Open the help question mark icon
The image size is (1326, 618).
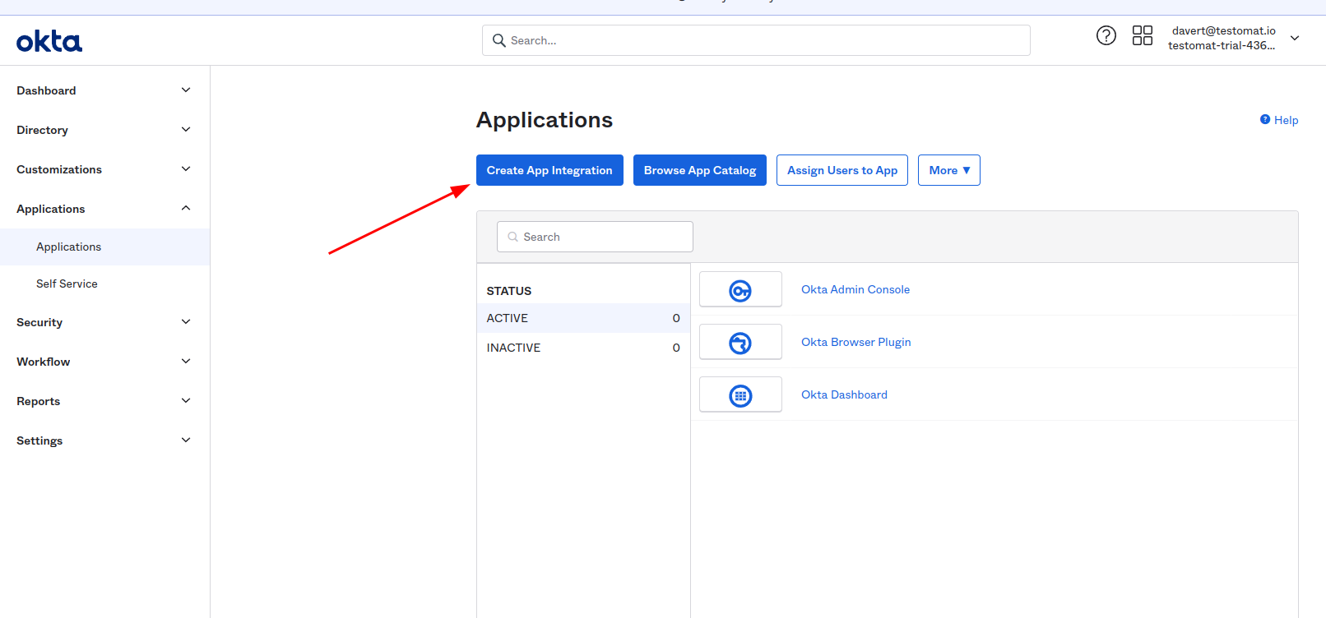[1106, 35]
